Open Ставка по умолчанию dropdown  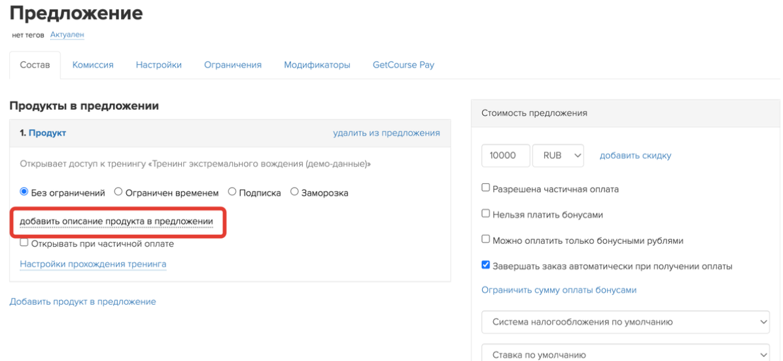point(626,352)
